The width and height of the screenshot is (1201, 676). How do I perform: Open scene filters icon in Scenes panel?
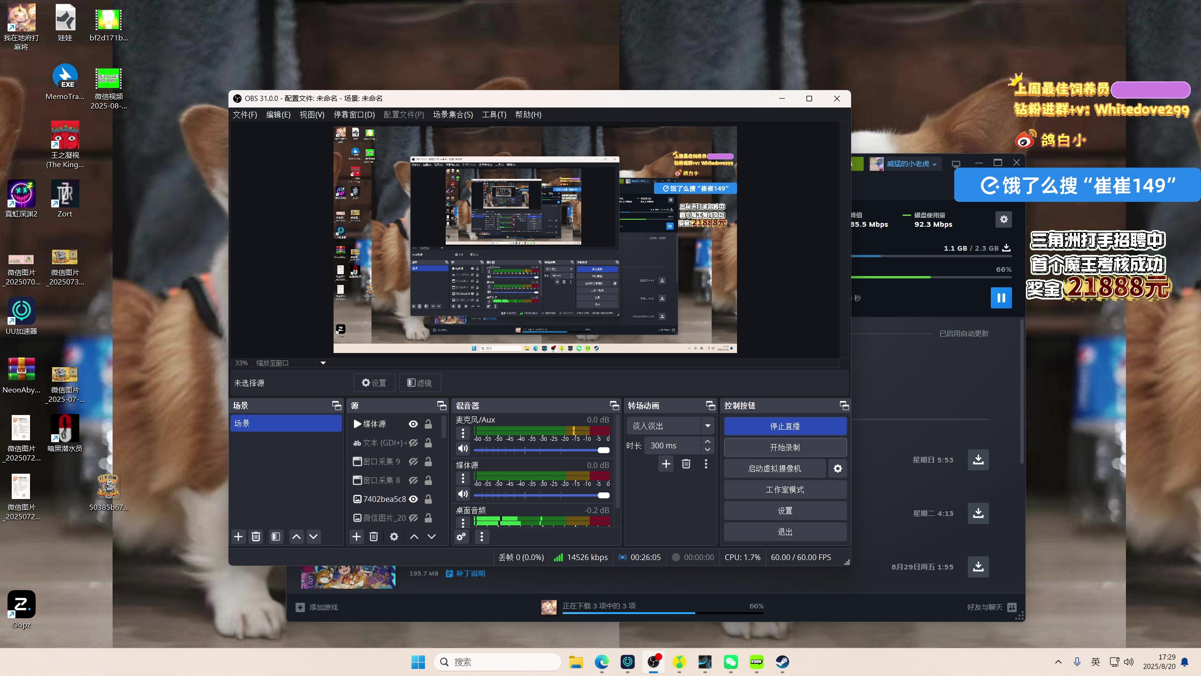coord(276,537)
